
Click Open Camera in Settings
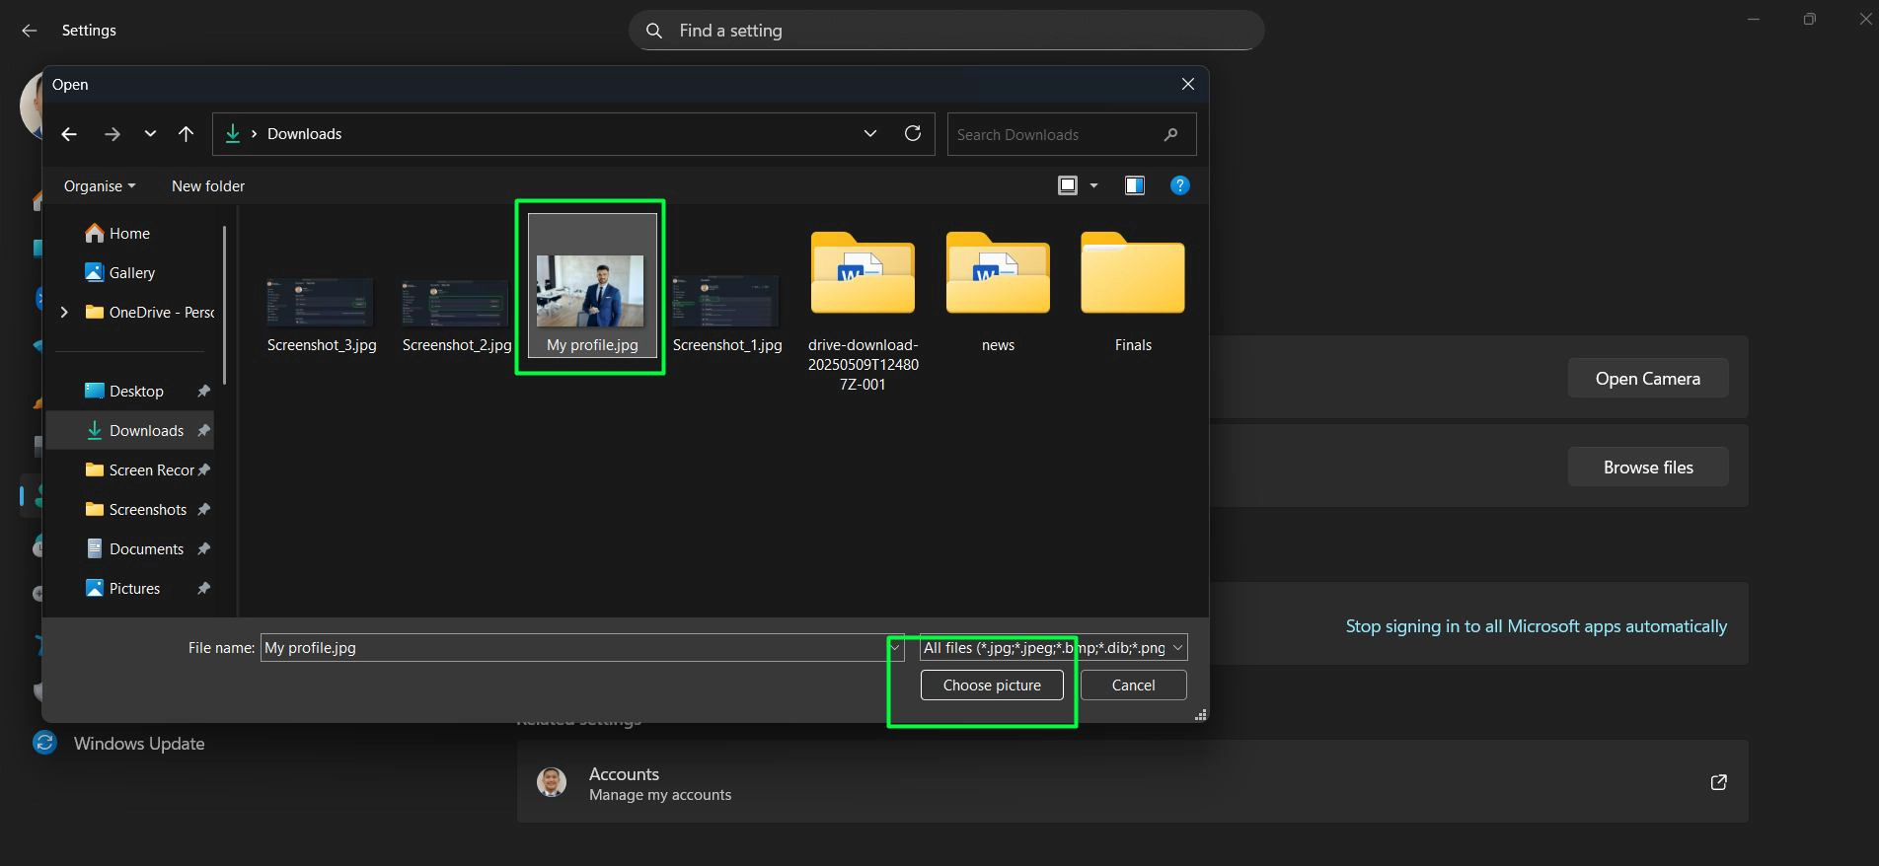pos(1648,379)
